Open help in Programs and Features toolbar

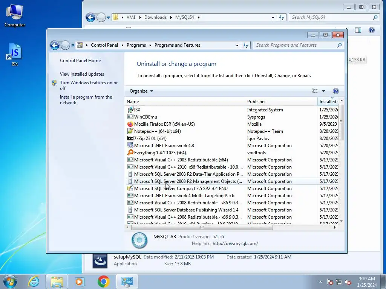pos(335,91)
